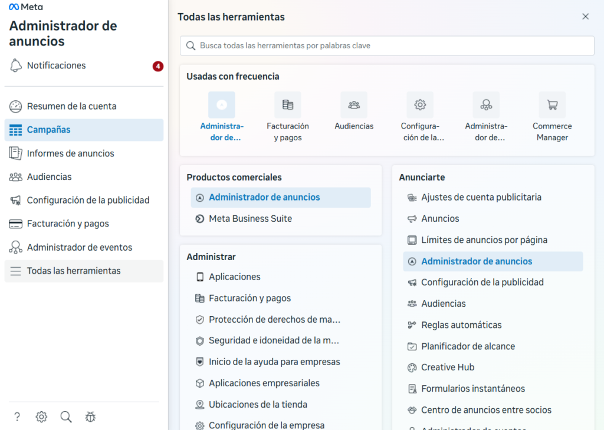Click the Meta logo
The image size is (604, 430).
tap(26, 7)
